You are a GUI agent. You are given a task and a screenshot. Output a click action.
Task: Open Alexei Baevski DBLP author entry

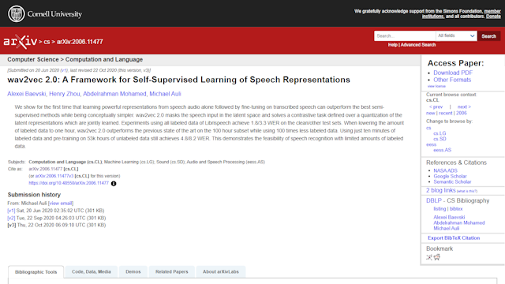click(x=449, y=218)
